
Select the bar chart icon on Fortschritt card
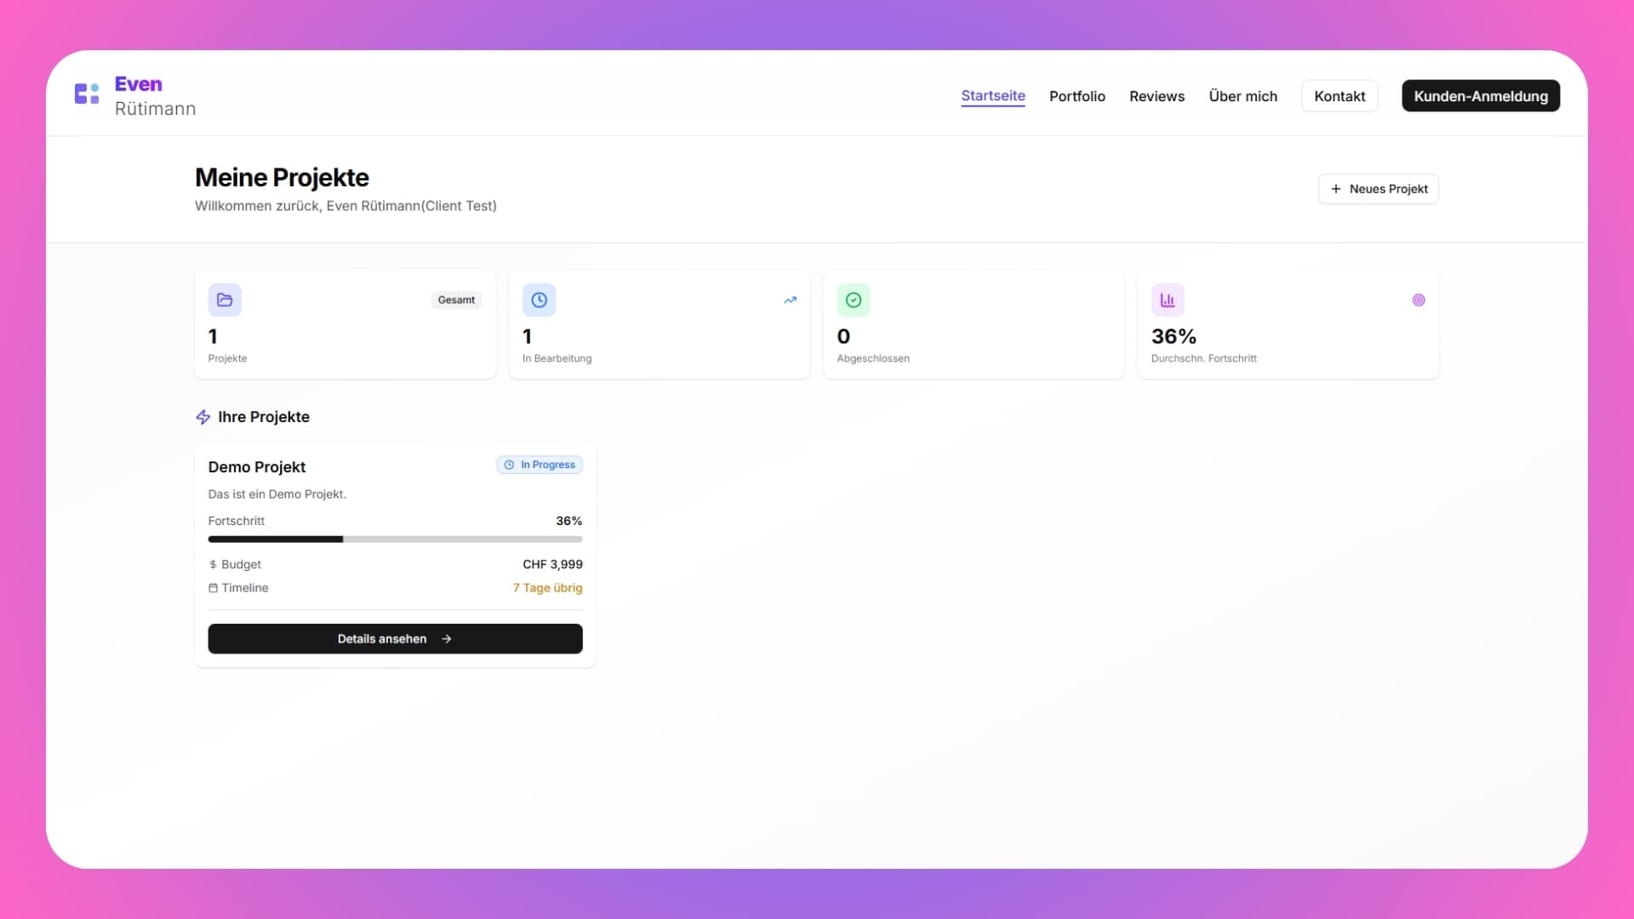coord(1168,300)
